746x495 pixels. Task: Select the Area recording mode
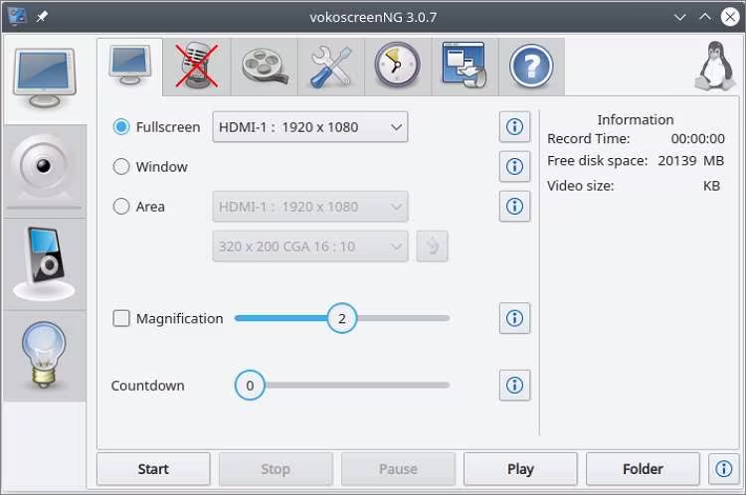pyautogui.click(x=139, y=207)
